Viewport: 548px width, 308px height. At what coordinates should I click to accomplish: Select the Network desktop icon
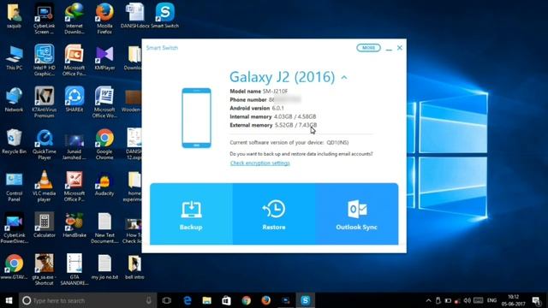[x=14, y=99]
